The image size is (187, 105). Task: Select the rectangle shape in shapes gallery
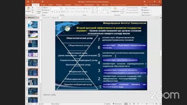[103, 8]
